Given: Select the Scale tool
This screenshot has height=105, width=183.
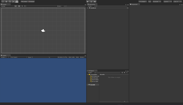Looking at the screenshot, I should [x=13, y=2].
